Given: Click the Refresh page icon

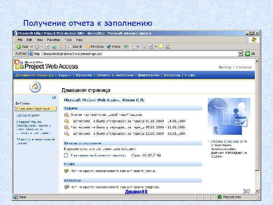Looking at the screenshot, I should pyautogui.click(x=54, y=47).
